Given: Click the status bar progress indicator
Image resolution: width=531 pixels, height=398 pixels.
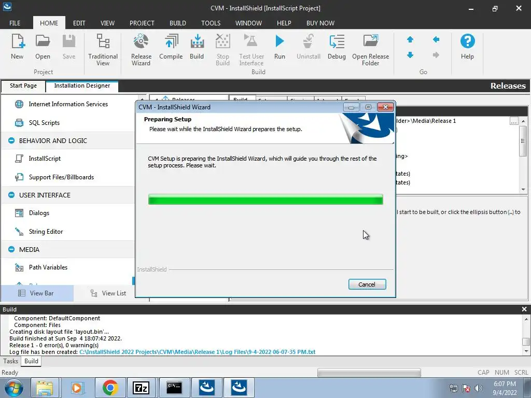Looking at the screenshot, I should tap(369, 373).
